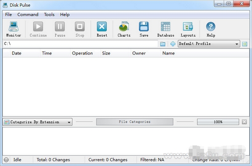Screen dimensions: 252x166
Task: Click the Continue toolbar button
Action: [x=38, y=29]
